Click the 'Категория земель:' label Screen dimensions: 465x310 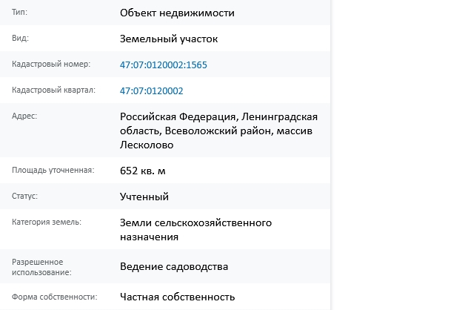tap(47, 222)
